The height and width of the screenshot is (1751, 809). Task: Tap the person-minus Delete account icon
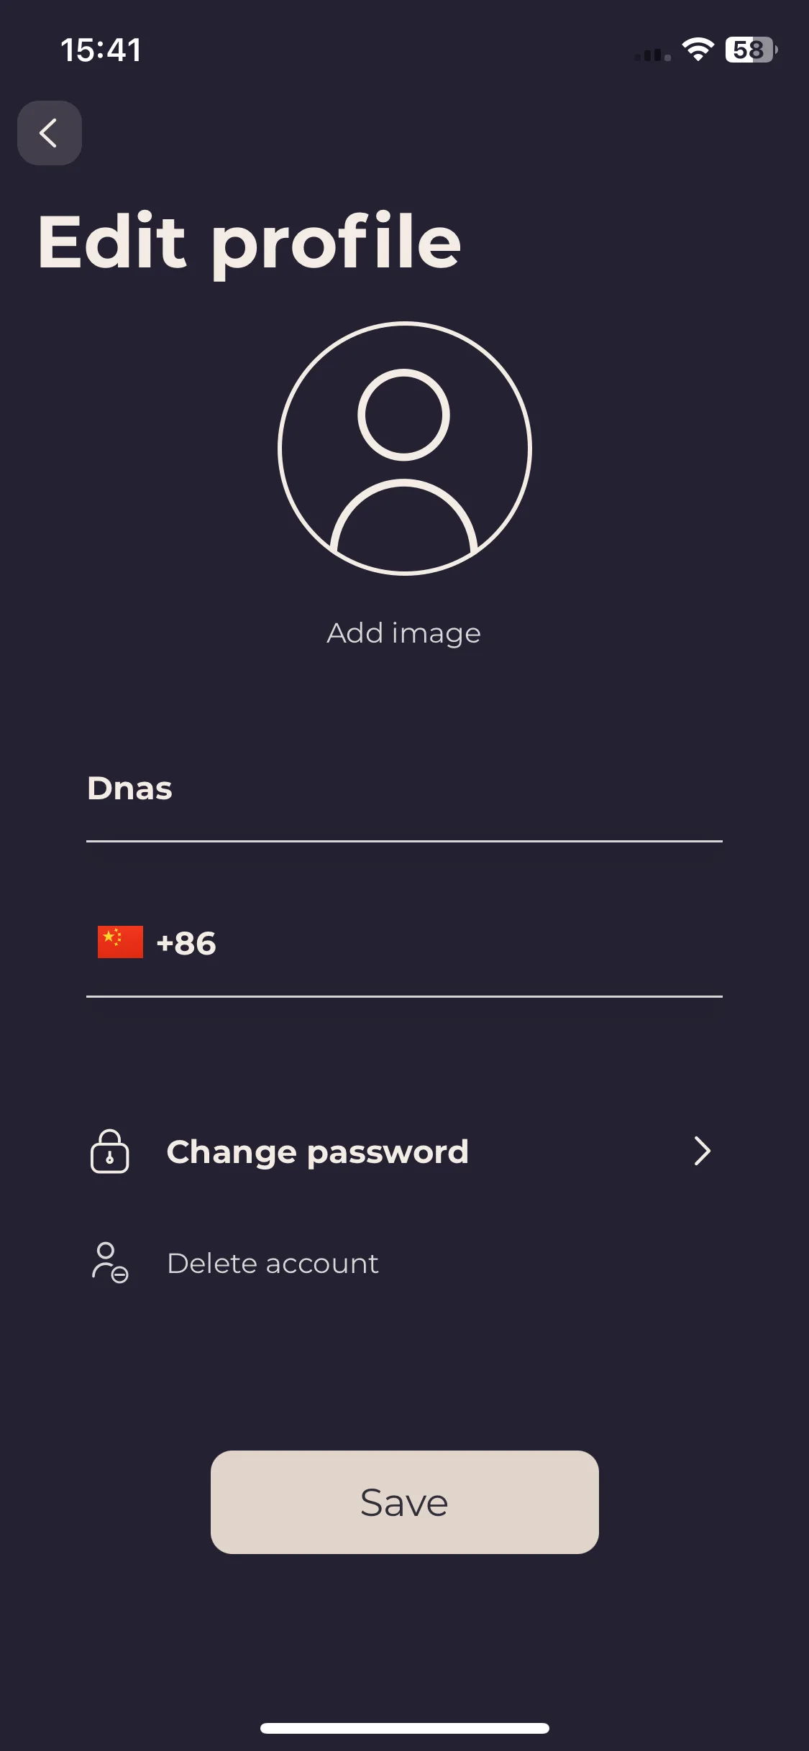pyautogui.click(x=110, y=1263)
